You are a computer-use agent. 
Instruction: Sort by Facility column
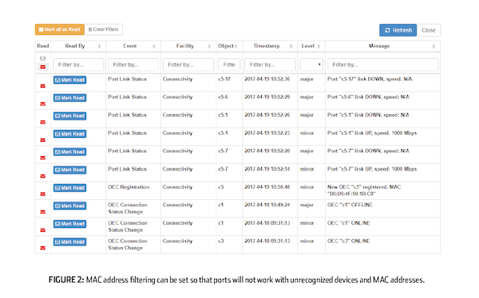click(209, 46)
